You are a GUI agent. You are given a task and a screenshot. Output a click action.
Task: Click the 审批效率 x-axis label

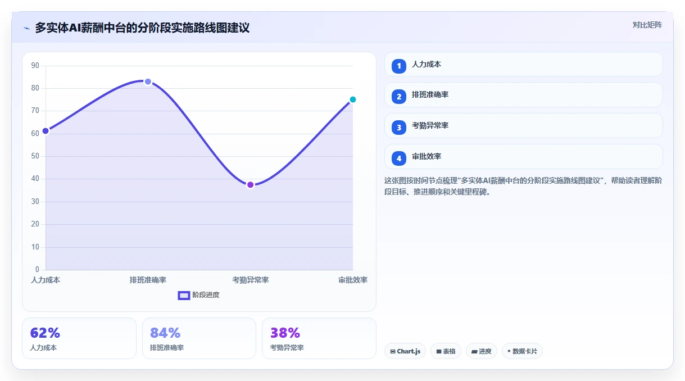[x=353, y=280]
